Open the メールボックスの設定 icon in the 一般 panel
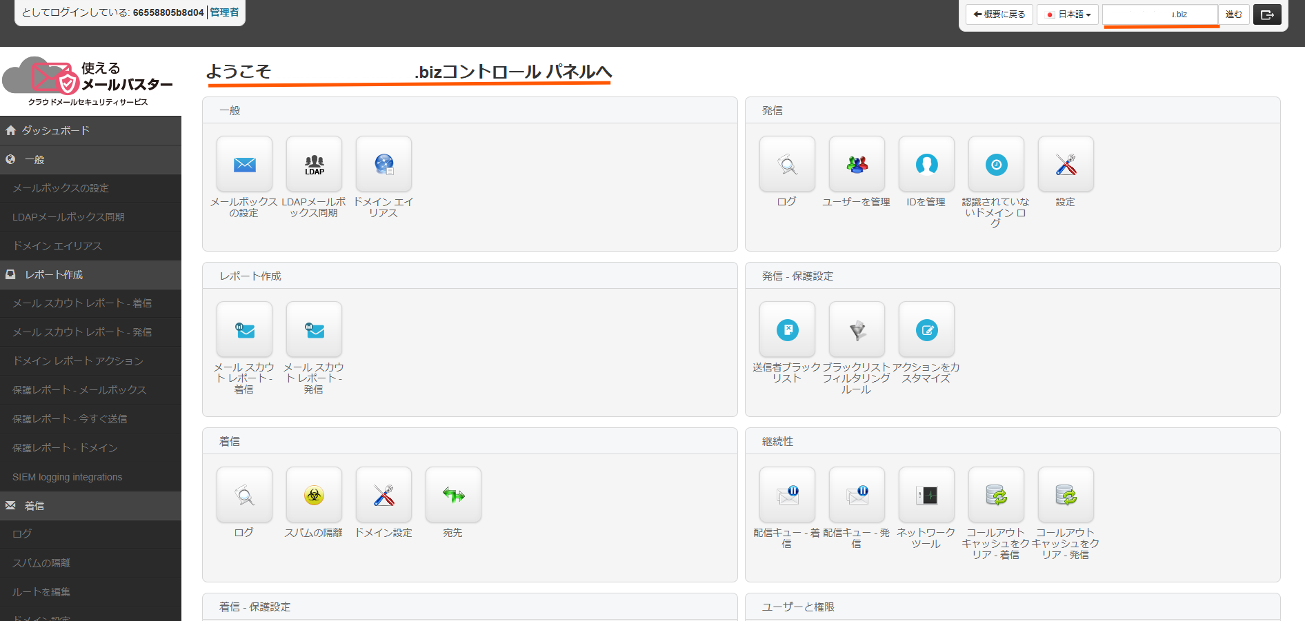The image size is (1305, 621). tap(244, 164)
